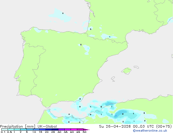Click the 0.1–0.5 mm palest legend swatch
Image resolution: width=173 pixels, height=133 pixels.
click(5, 129)
